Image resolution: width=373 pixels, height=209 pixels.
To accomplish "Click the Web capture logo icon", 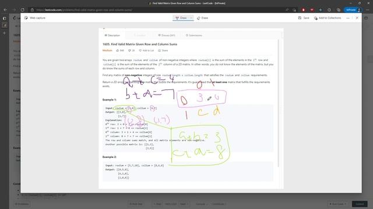I will (x=26, y=18).
